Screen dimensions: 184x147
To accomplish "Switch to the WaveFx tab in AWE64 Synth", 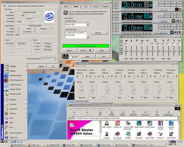I will [96, 7].
